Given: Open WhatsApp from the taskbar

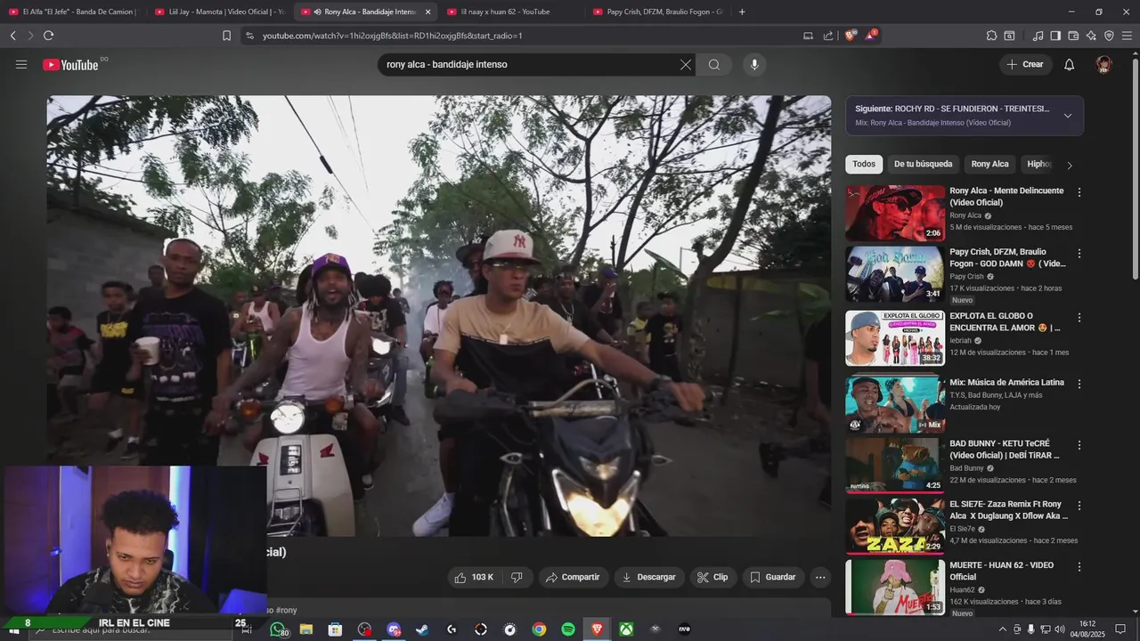Looking at the screenshot, I should coord(278,629).
